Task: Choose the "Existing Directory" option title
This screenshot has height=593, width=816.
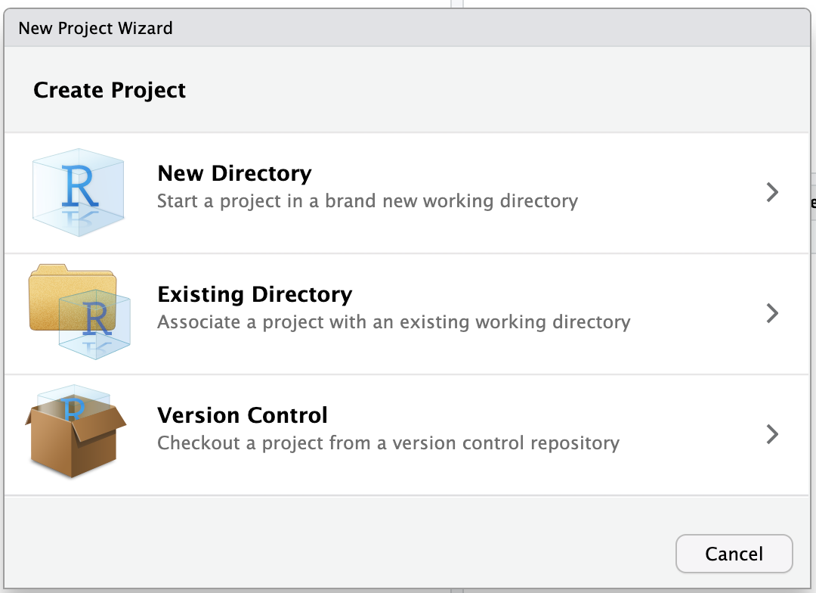Action: click(x=255, y=294)
